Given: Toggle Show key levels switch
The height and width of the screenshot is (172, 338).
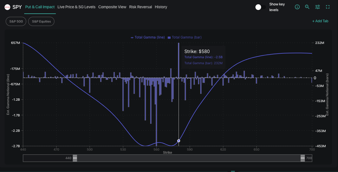Looking at the screenshot, I should pos(260,7).
